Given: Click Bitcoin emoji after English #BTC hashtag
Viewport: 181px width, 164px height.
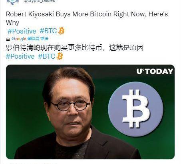Looking at the screenshot, I should [x=61, y=31].
